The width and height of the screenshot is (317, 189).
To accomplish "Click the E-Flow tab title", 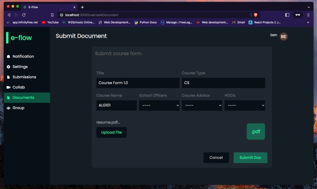I will point(33,7).
